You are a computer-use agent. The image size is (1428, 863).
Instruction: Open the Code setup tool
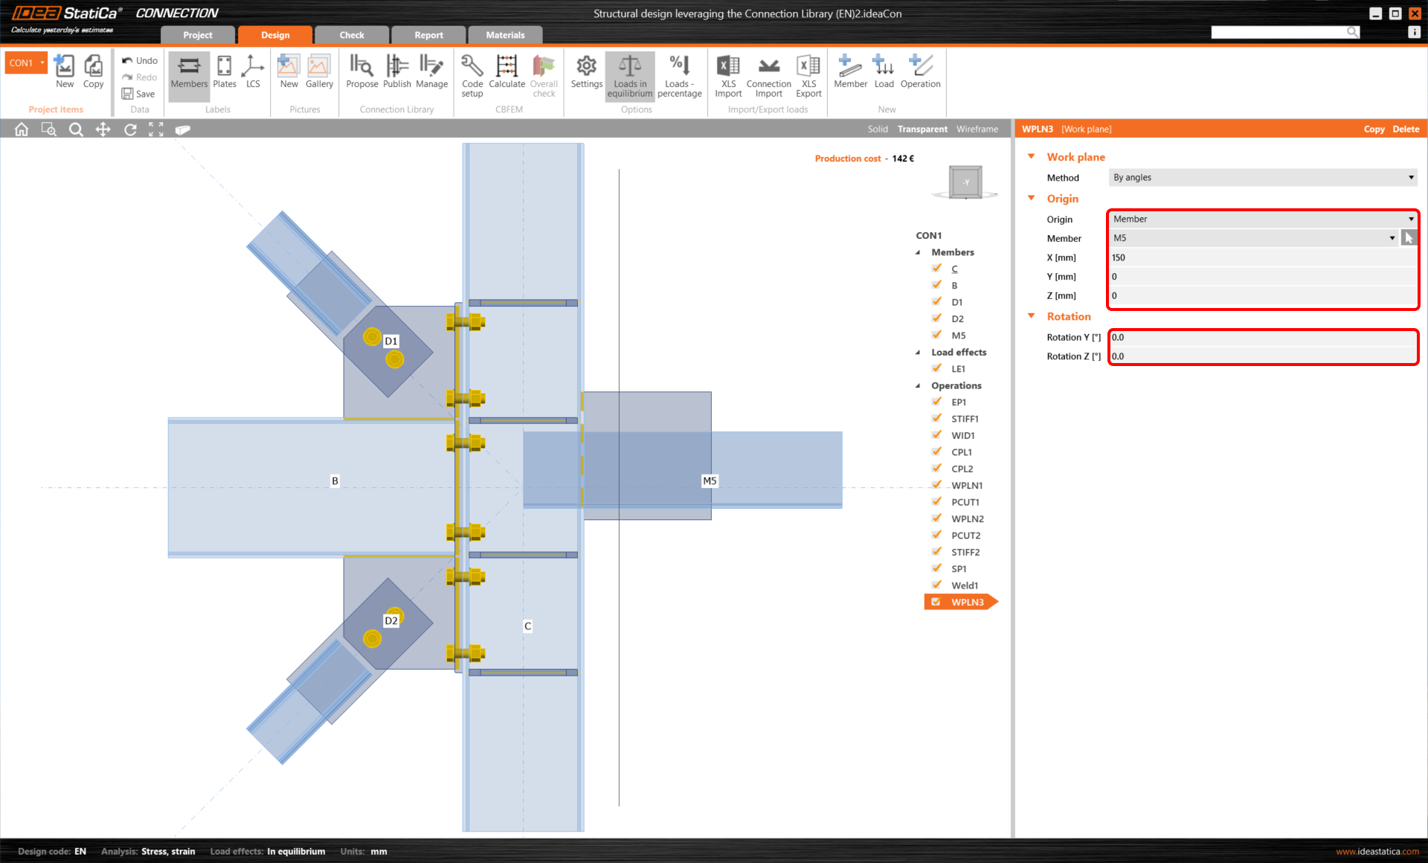click(x=472, y=74)
